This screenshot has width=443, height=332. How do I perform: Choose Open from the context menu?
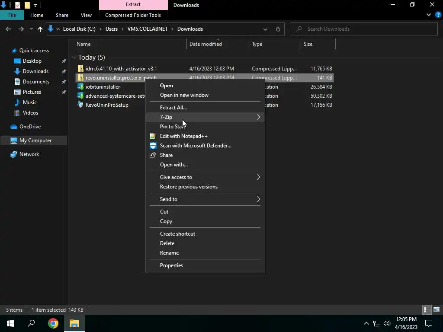205,86
